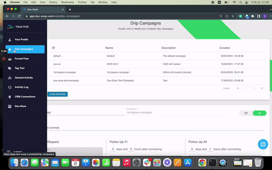Viewport: 272px width, 170px height.
Task: Edit Follow Up #1 hours value
Action: click(131, 149)
